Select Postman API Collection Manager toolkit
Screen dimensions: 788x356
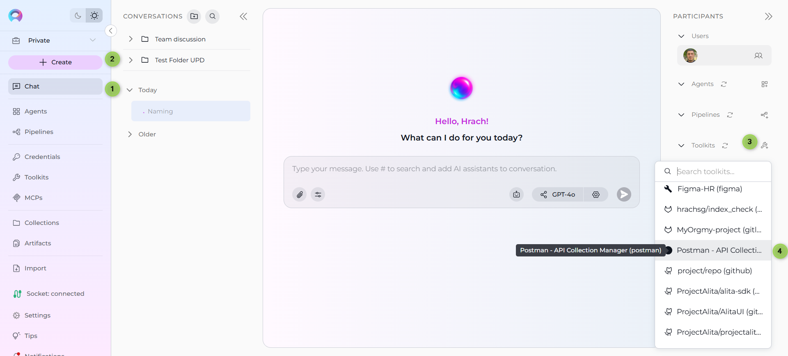[718, 250]
